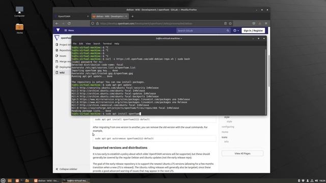
Task: Collapse the GitLab sidebar
Action: point(67,169)
